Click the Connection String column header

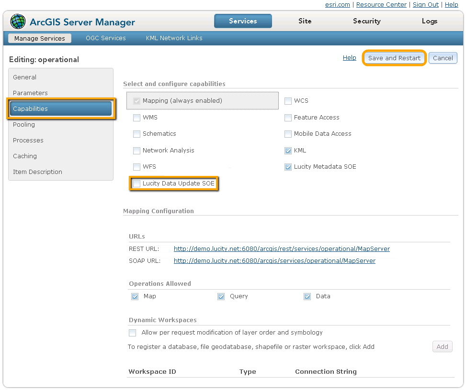pos(326,372)
